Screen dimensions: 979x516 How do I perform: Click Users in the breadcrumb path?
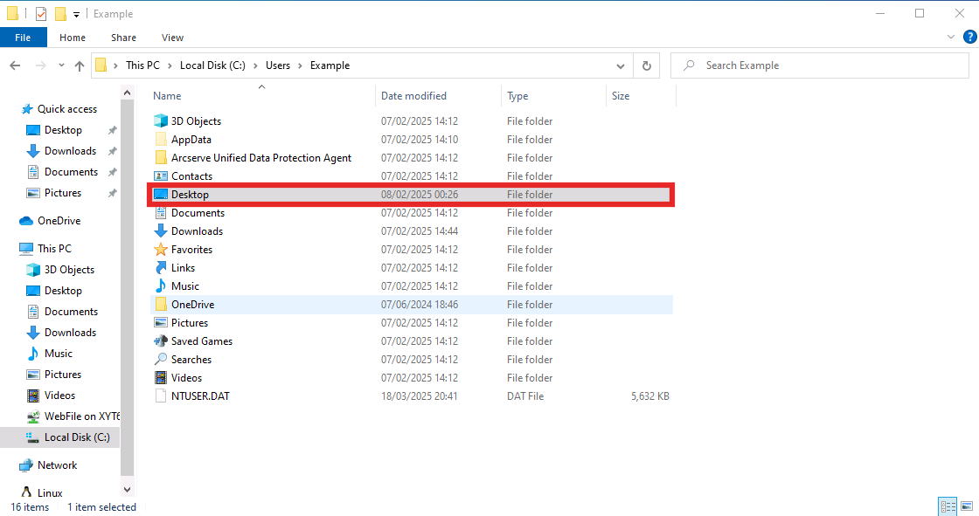[278, 65]
